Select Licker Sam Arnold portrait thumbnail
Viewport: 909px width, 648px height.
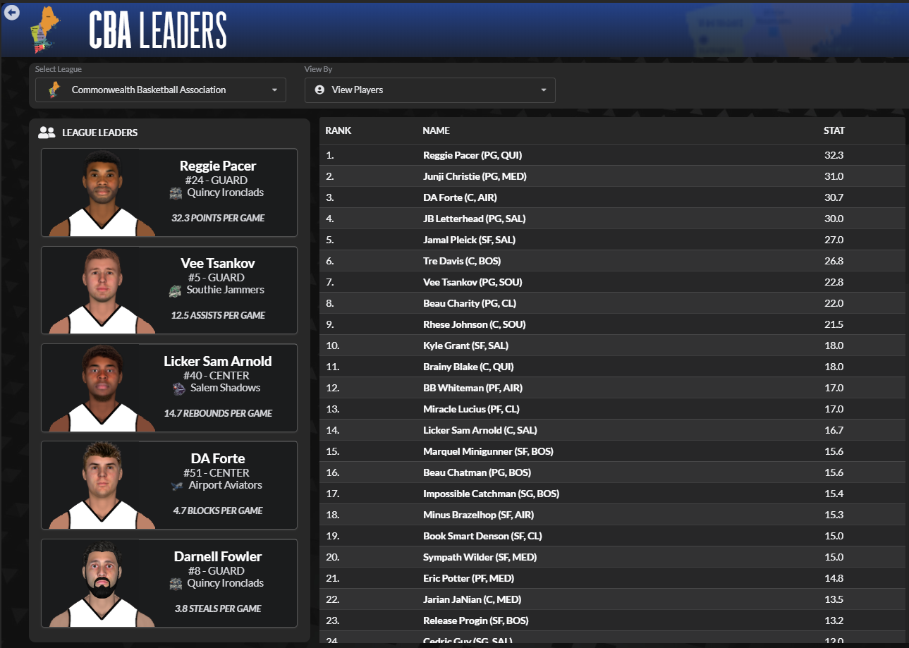tap(103, 389)
